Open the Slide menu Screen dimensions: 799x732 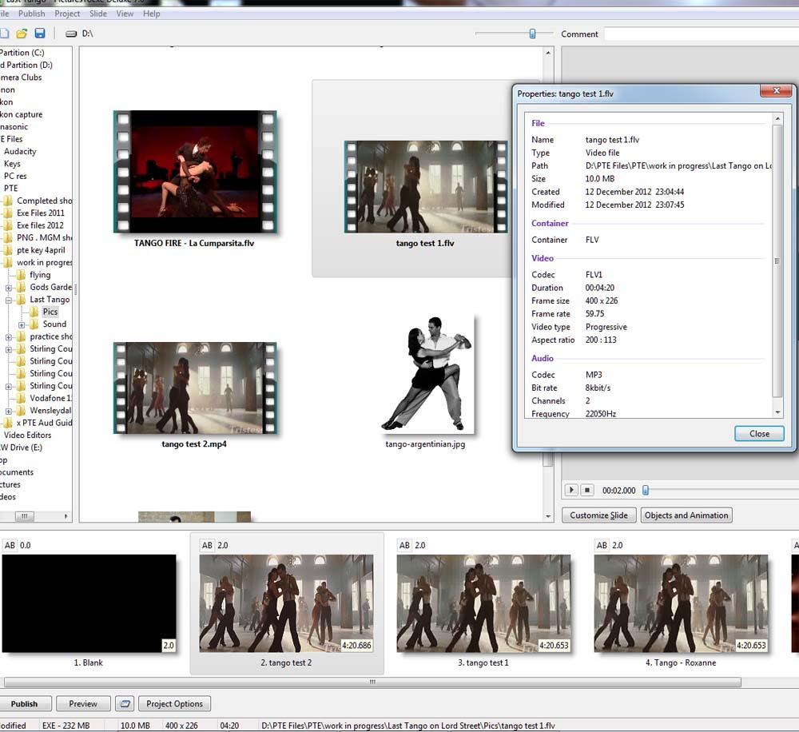97,14
